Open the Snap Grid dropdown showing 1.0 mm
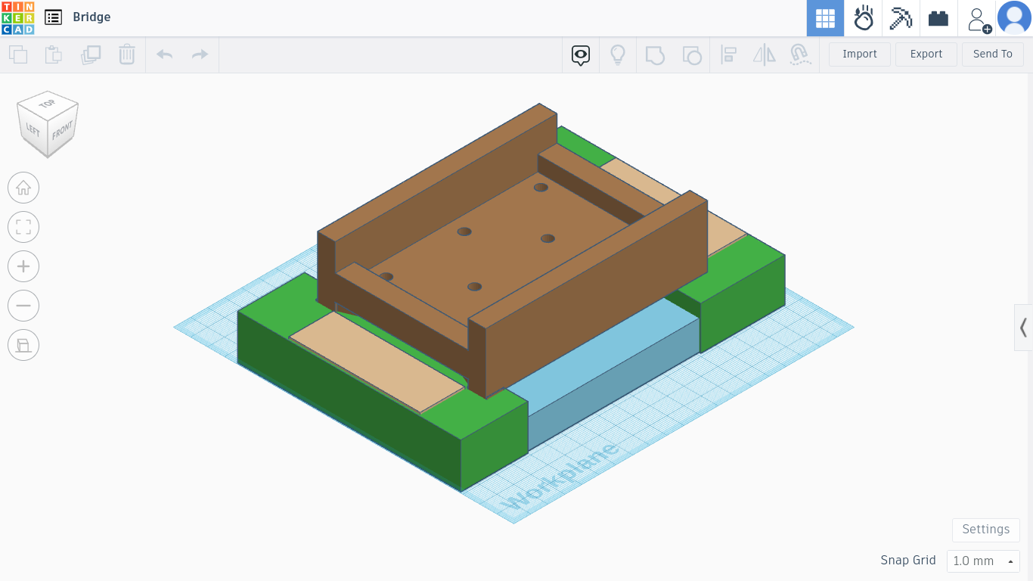 [x=983, y=561]
